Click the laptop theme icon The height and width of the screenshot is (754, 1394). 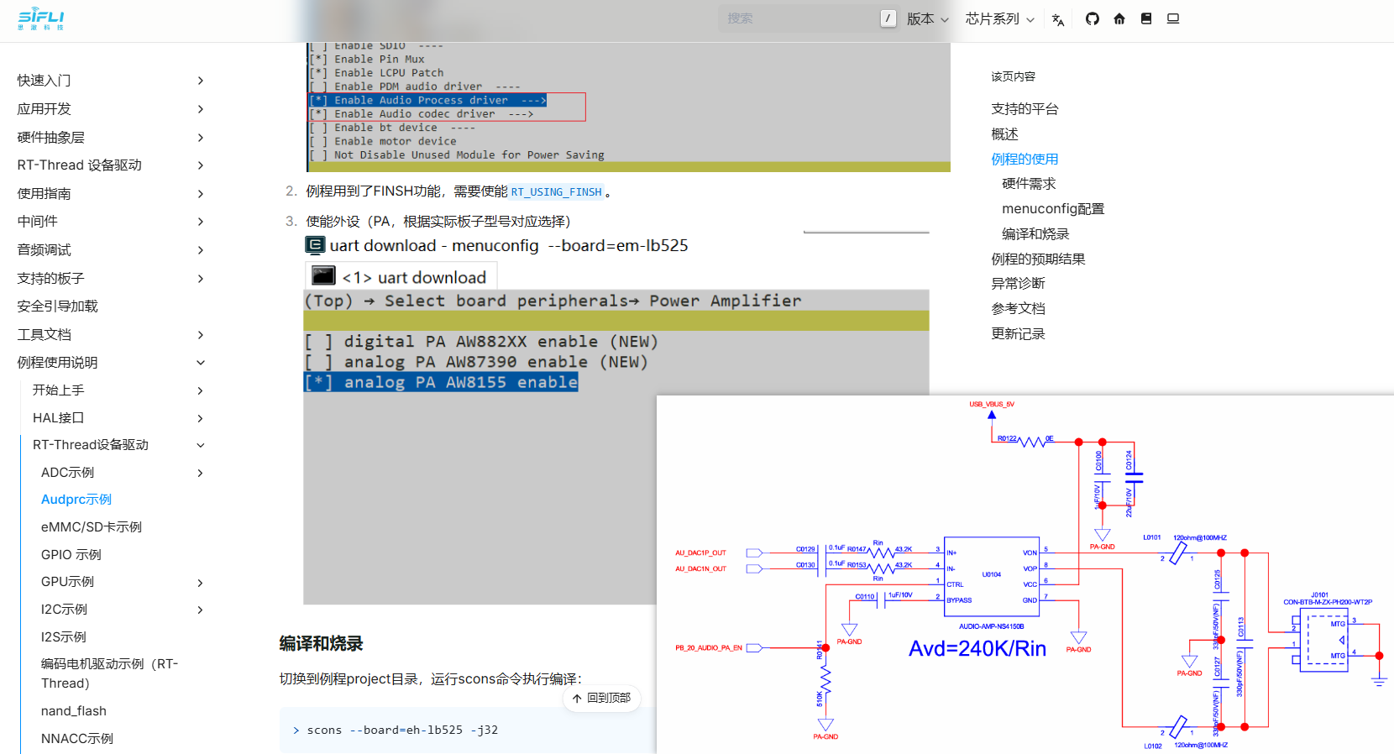pyautogui.click(x=1172, y=18)
